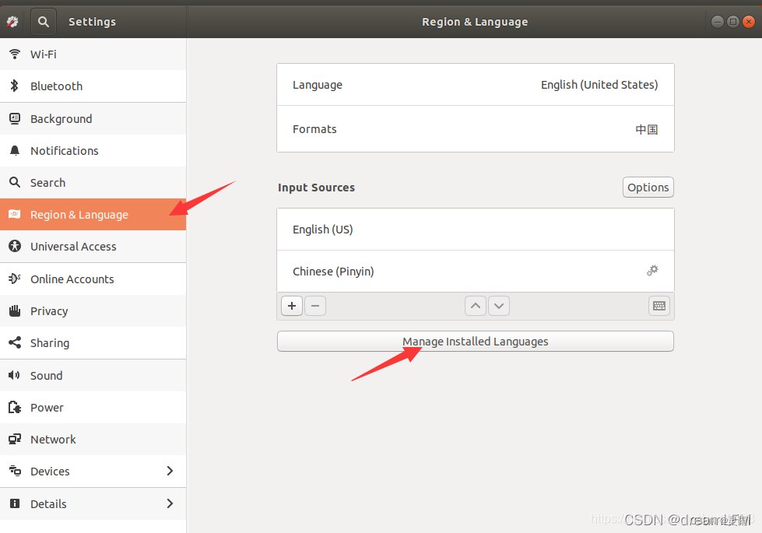This screenshot has height=533, width=762.
Task: Go to the Online Accounts panel
Action: [x=93, y=279]
